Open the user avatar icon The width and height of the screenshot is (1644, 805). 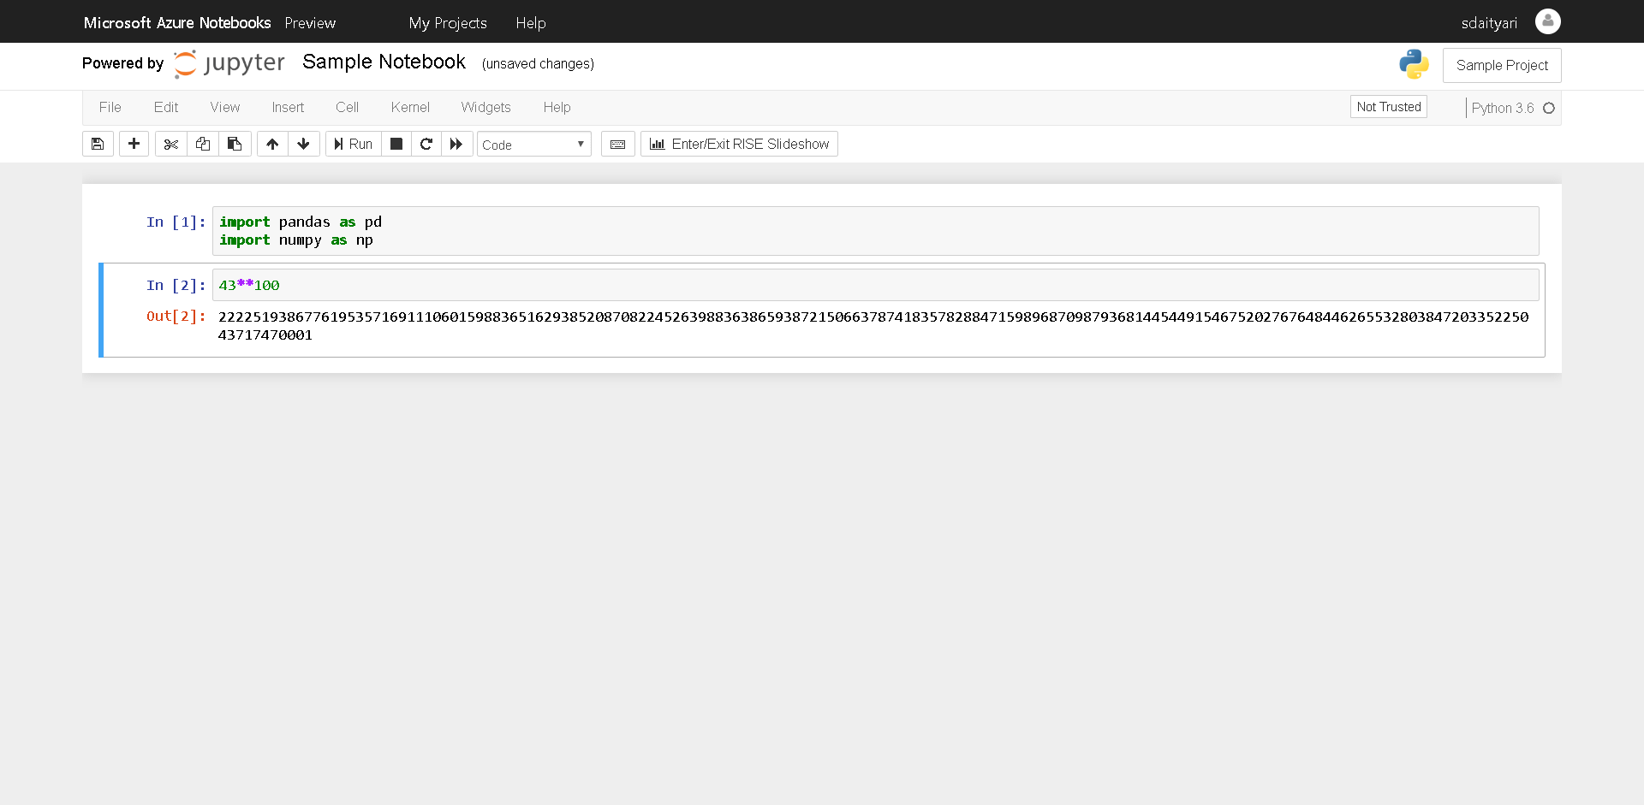pyautogui.click(x=1548, y=21)
